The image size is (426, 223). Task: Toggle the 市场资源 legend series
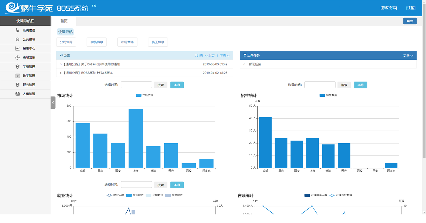point(144,95)
